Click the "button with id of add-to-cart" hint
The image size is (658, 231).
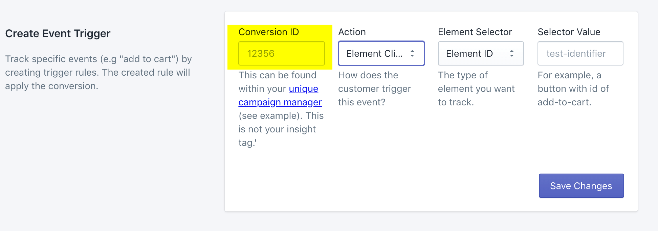click(573, 95)
